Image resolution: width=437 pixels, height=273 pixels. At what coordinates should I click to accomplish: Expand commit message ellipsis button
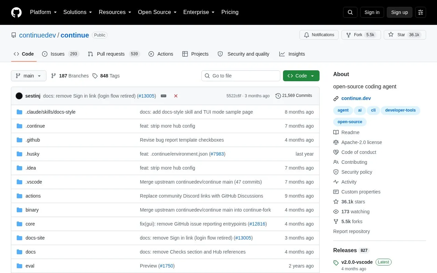click(164, 96)
